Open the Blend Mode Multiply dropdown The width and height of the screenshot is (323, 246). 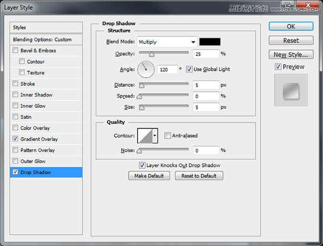tap(167, 42)
